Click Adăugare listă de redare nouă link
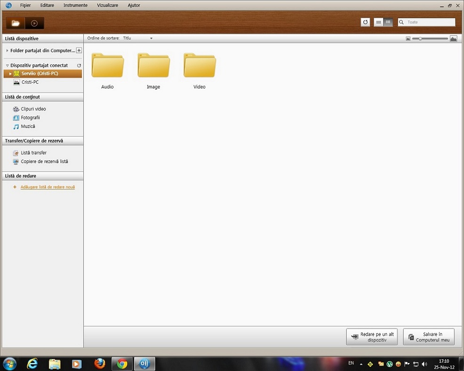Viewport: 464px width, 371px height. 48,187
